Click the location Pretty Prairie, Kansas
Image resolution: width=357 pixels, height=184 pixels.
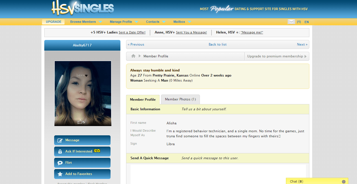(x=171, y=75)
